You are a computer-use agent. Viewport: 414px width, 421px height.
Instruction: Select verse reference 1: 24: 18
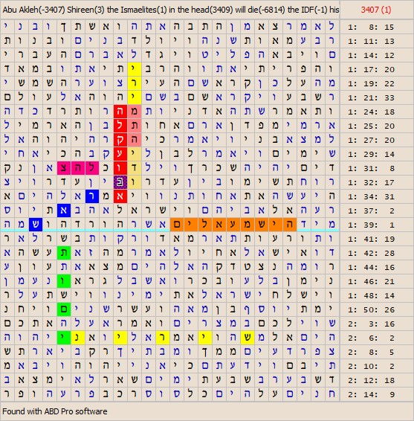371,112
